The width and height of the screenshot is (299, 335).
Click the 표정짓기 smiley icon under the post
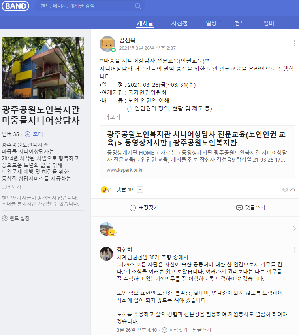point(133,207)
